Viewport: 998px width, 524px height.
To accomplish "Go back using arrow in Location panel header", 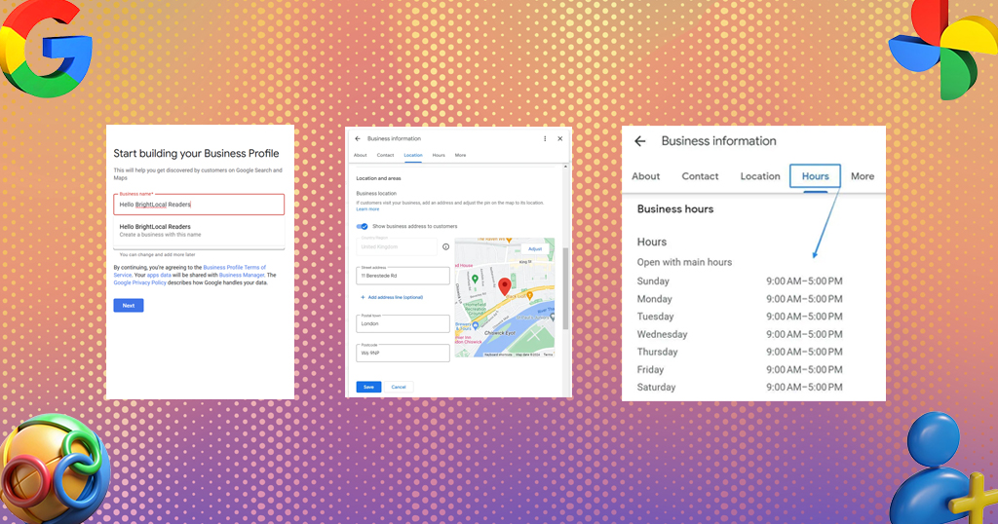I will coord(358,138).
